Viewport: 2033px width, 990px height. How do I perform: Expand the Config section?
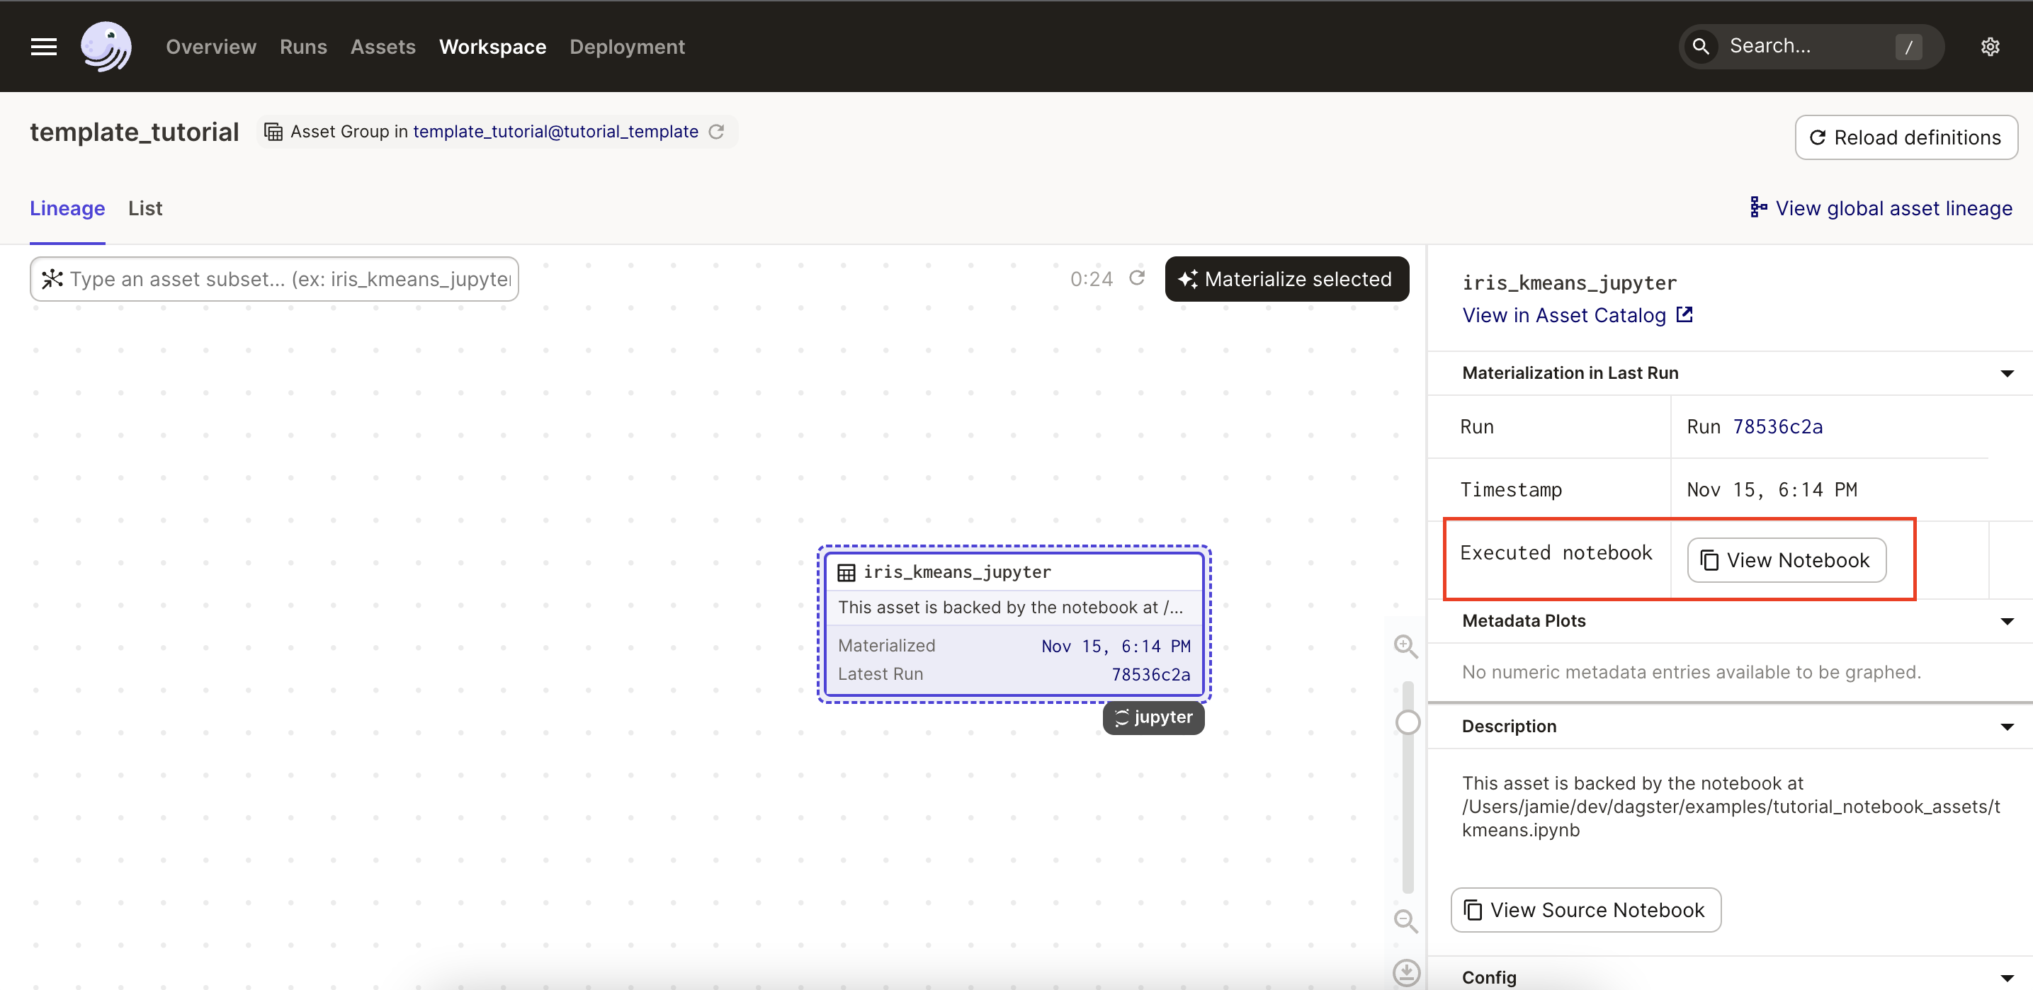pos(2007,977)
